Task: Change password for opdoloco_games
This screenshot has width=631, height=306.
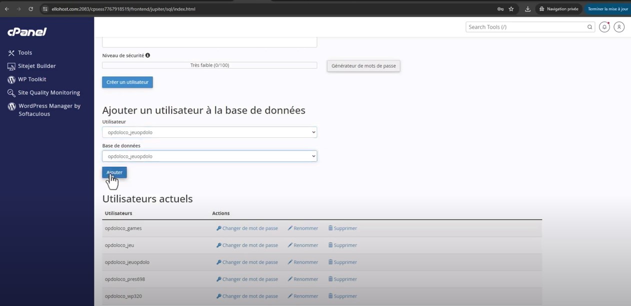Action: [x=247, y=228]
